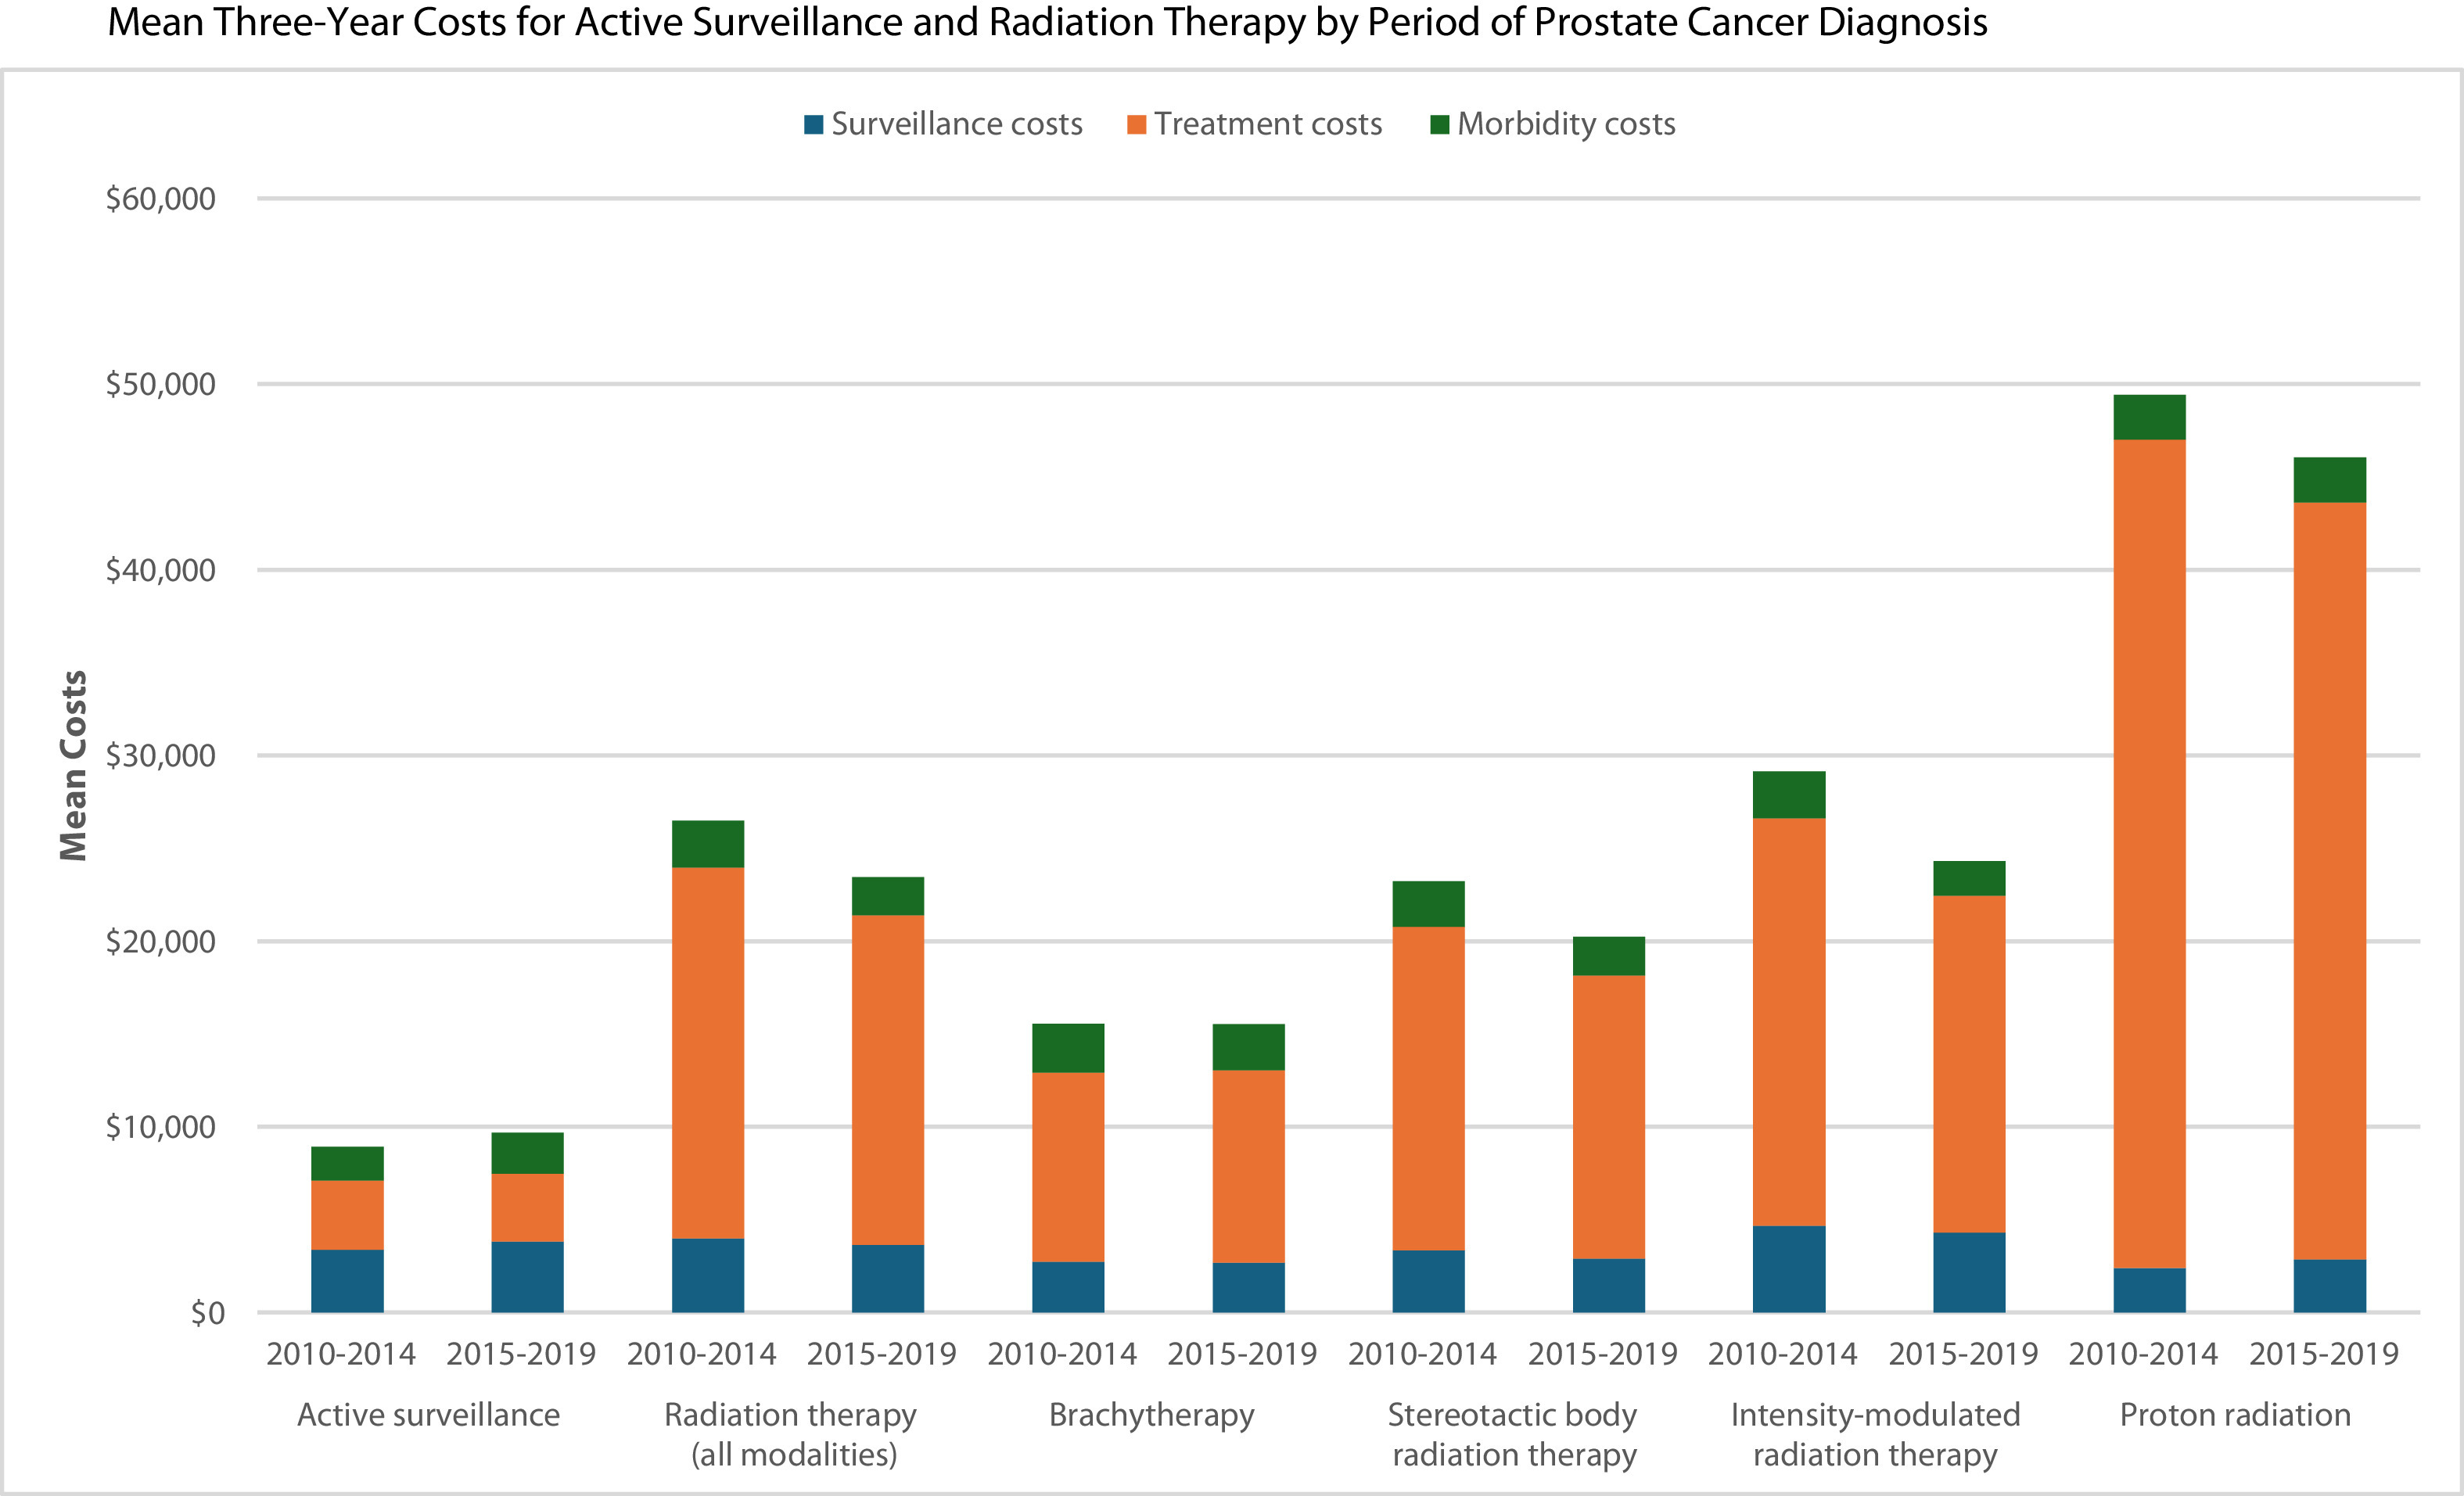The height and width of the screenshot is (1496, 2464).
Task: Select the 'Morbidity costs' legend label
Action: coord(1566,124)
